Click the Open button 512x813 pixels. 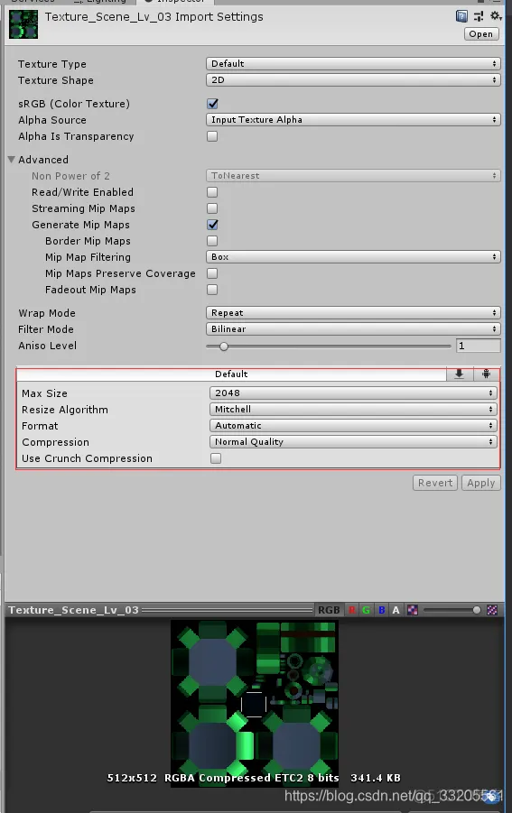point(481,33)
